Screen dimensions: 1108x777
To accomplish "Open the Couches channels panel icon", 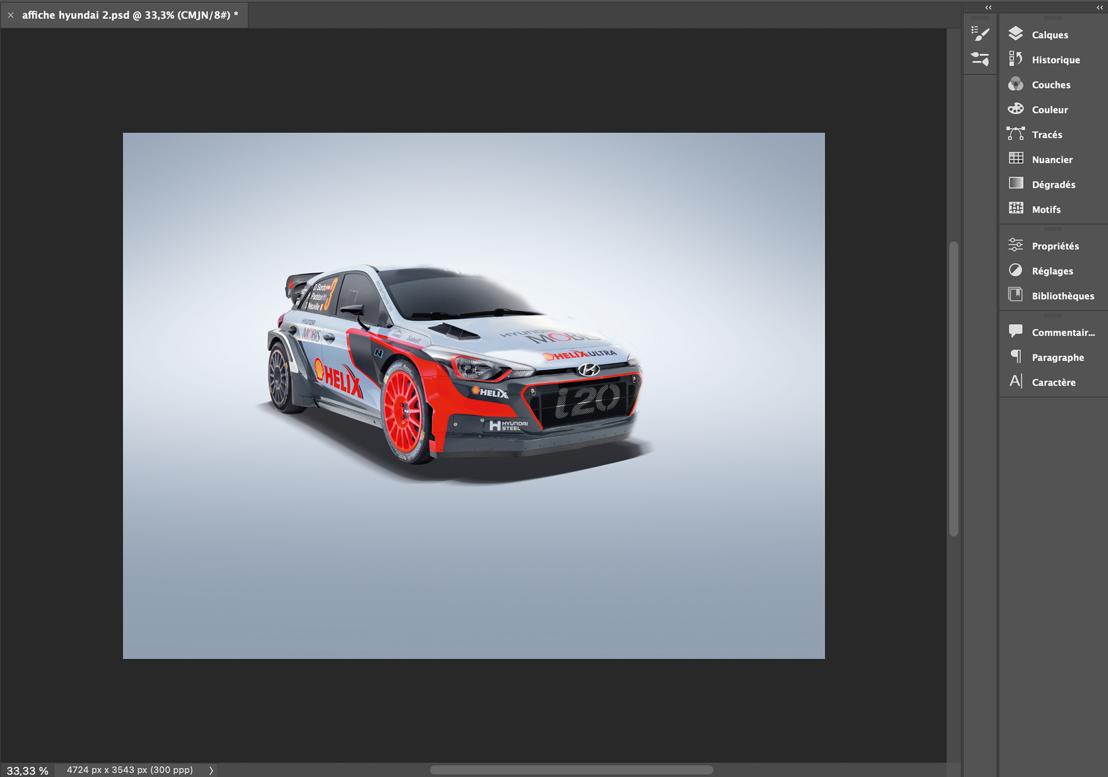I will click(x=1016, y=84).
